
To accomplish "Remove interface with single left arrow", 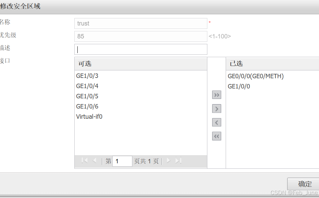I will coord(217,122).
